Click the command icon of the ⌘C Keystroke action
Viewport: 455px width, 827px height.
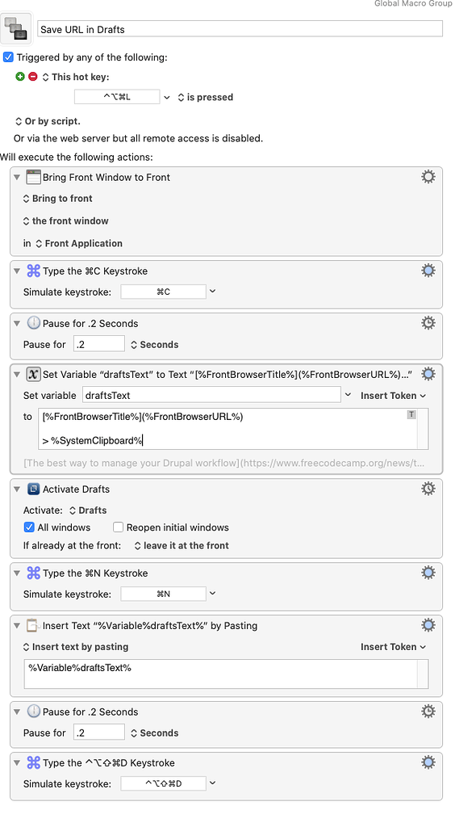[x=33, y=271]
